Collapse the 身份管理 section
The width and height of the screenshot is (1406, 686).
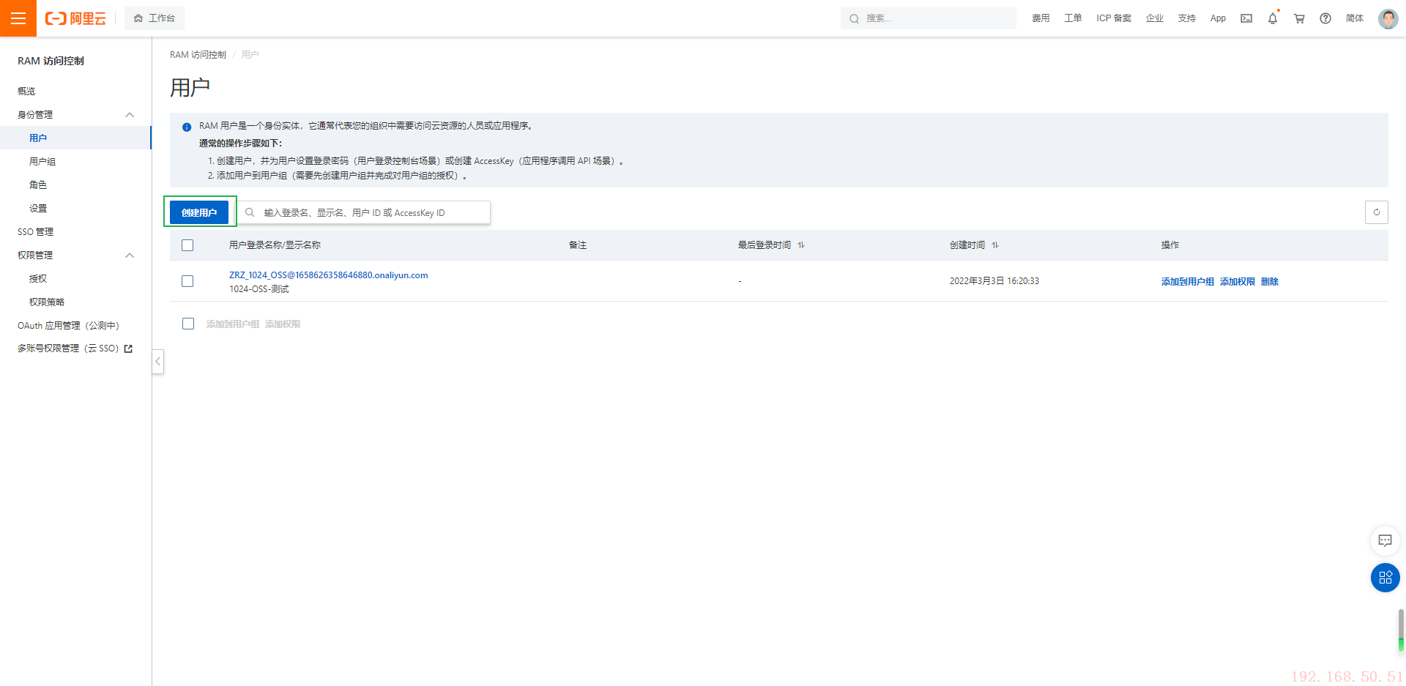(x=130, y=115)
